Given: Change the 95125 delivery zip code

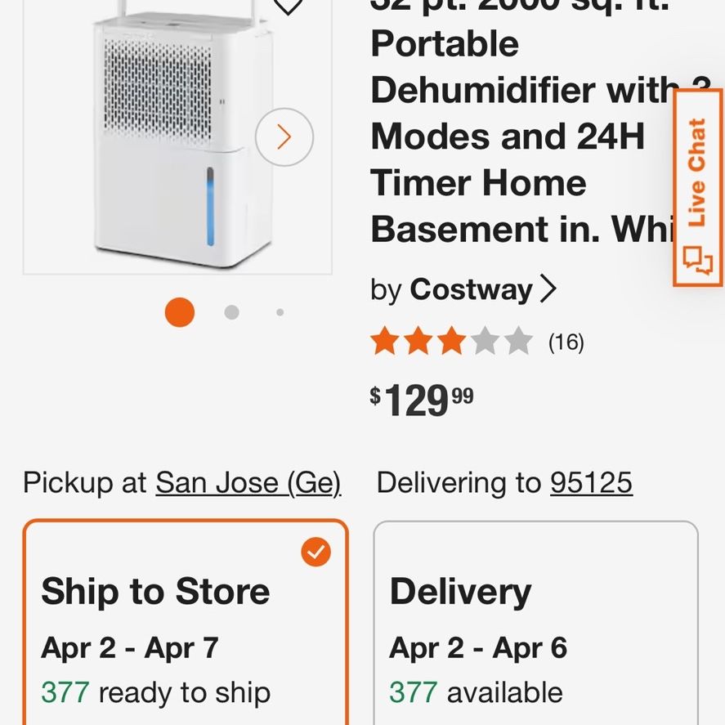Looking at the screenshot, I should pos(591,483).
